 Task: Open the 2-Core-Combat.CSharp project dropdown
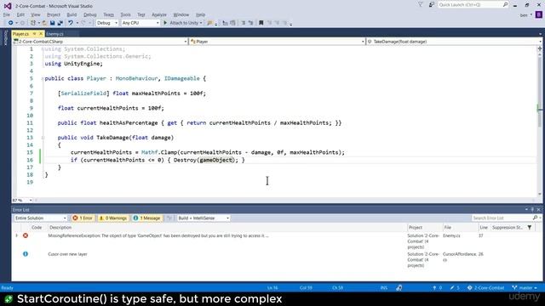[x=100, y=42]
